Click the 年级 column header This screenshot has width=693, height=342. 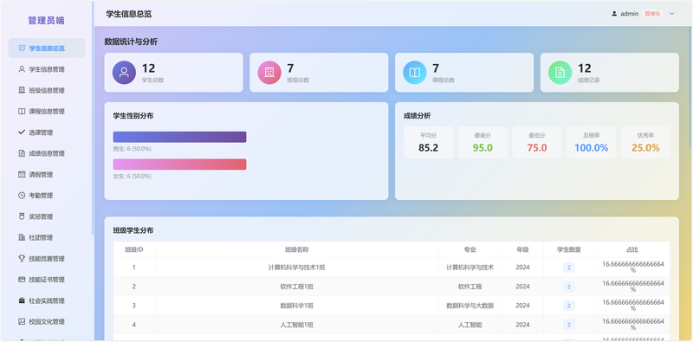[522, 249]
